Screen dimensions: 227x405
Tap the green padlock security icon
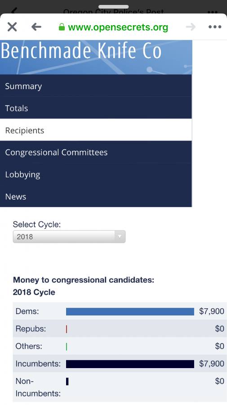[62, 27]
